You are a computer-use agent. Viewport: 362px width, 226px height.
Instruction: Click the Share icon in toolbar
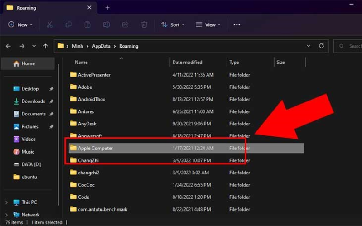pyautogui.click(x=125, y=24)
